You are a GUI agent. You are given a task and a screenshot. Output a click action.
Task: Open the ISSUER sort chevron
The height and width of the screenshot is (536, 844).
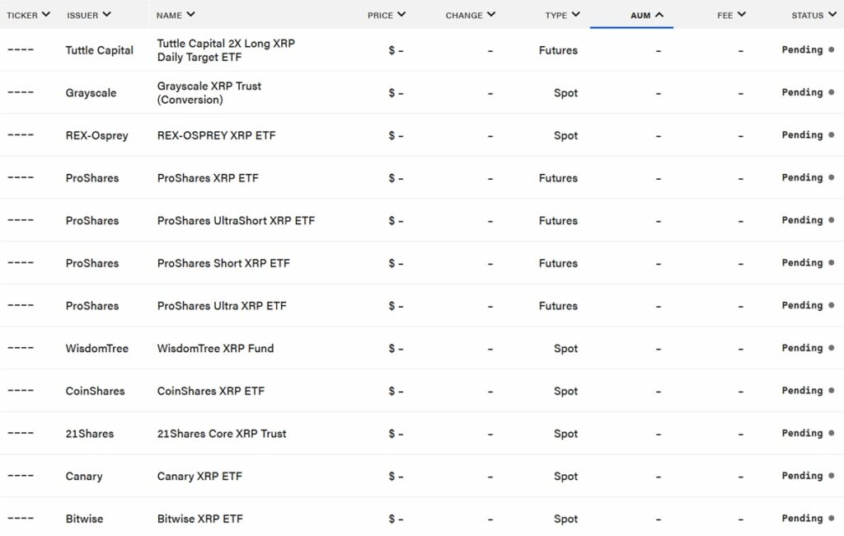coord(108,14)
